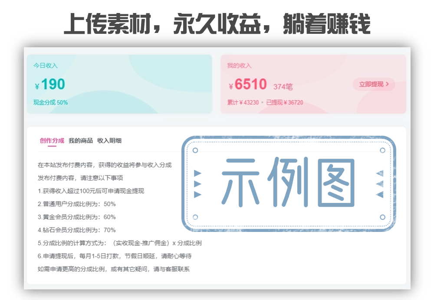Click the 立即提现 withdraw button

tap(374, 85)
